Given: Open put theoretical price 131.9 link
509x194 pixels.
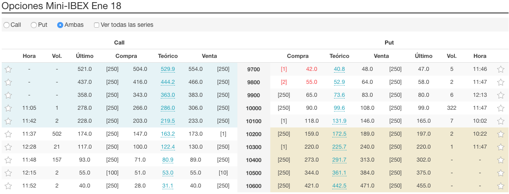Looking at the screenshot, I should pyautogui.click(x=339, y=121).
